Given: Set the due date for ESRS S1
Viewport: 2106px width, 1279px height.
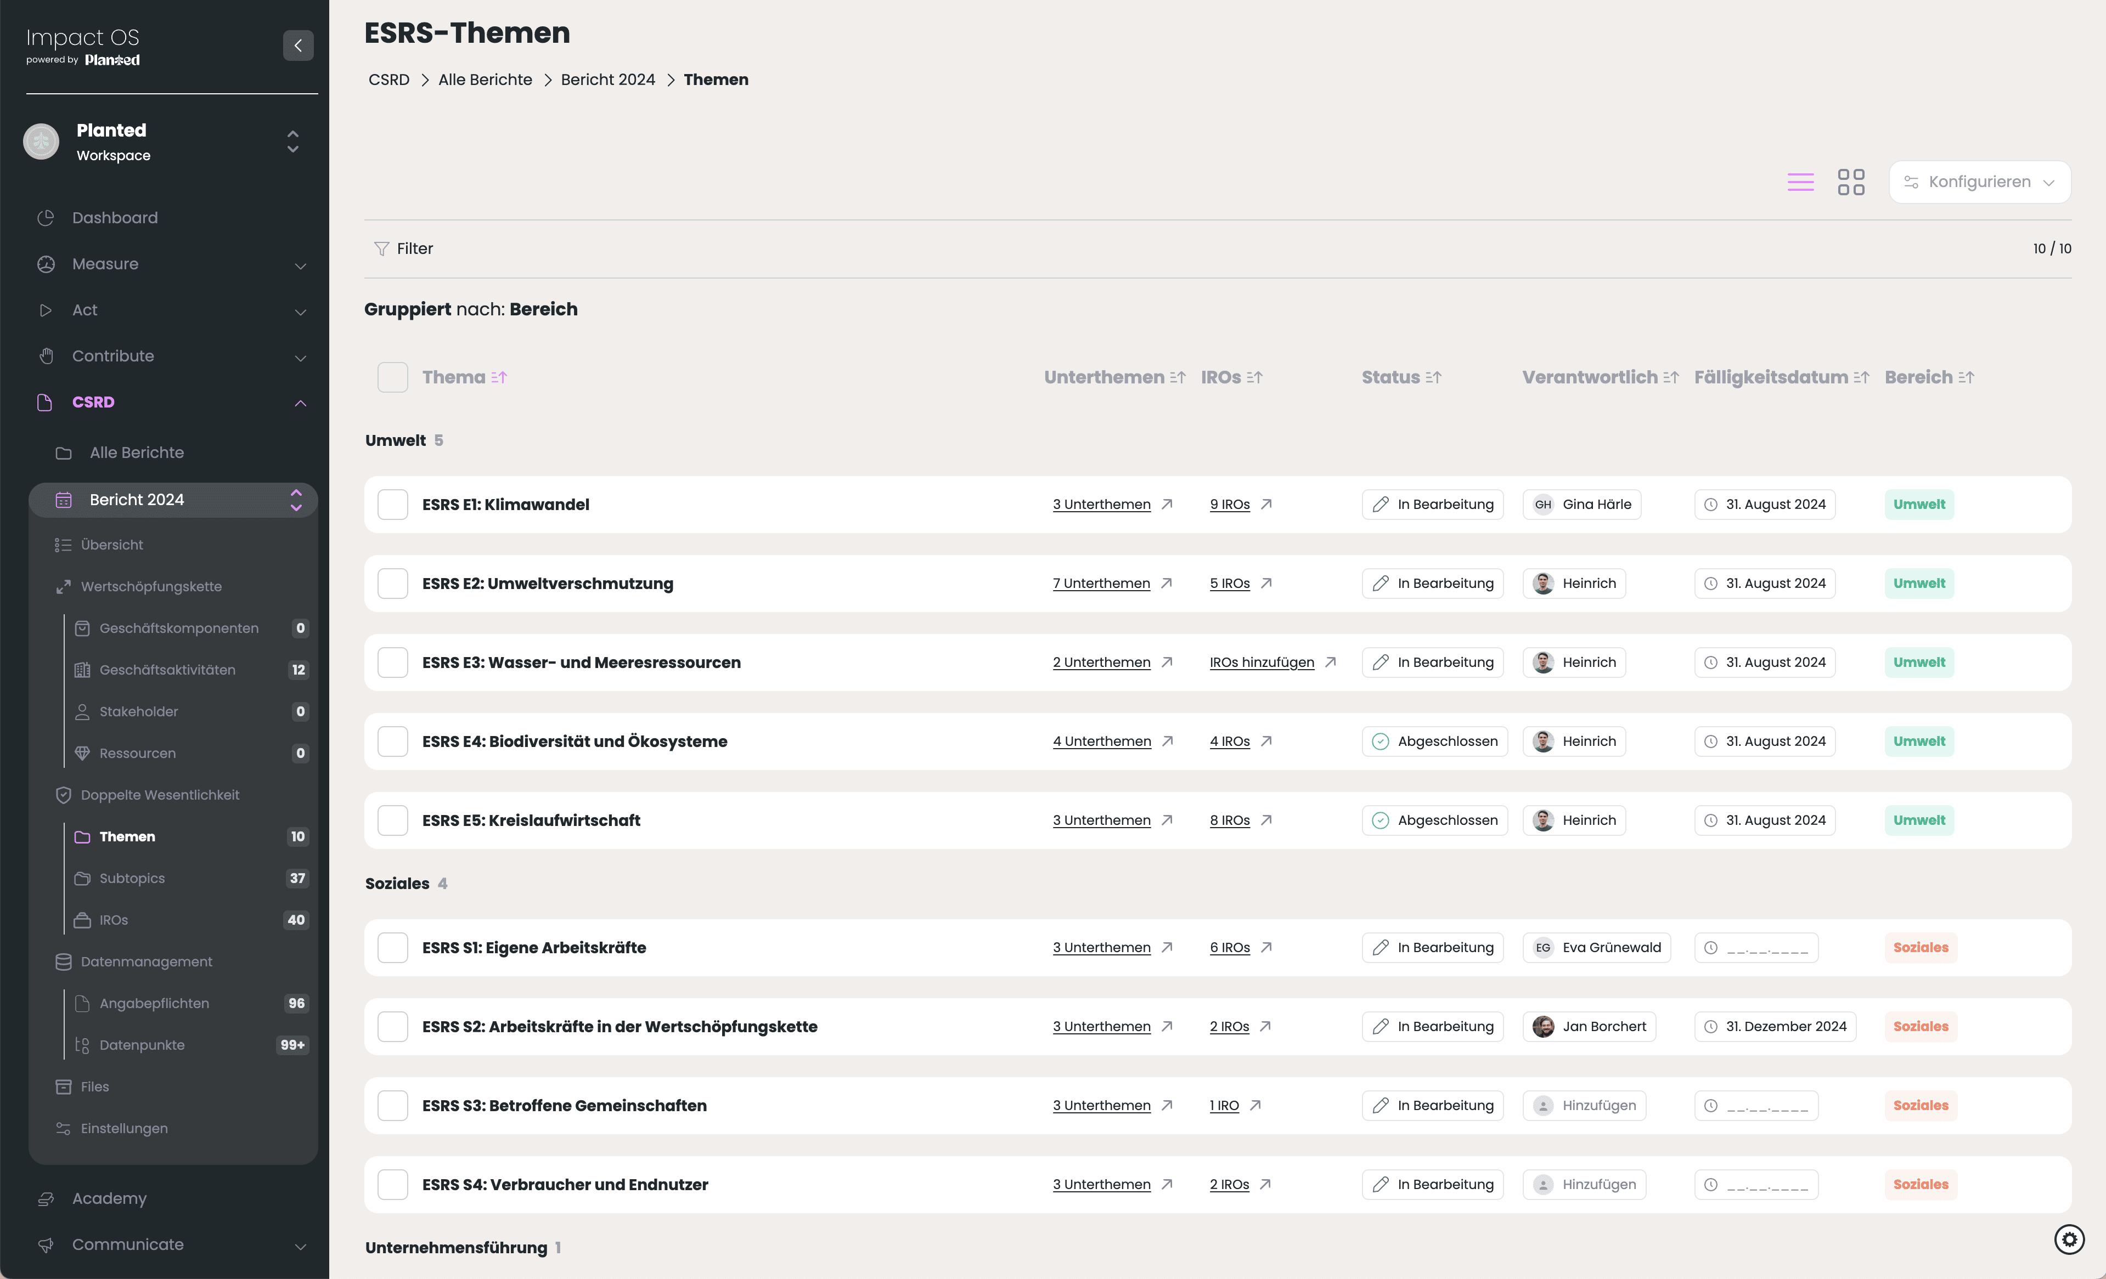Looking at the screenshot, I should pos(1756,948).
